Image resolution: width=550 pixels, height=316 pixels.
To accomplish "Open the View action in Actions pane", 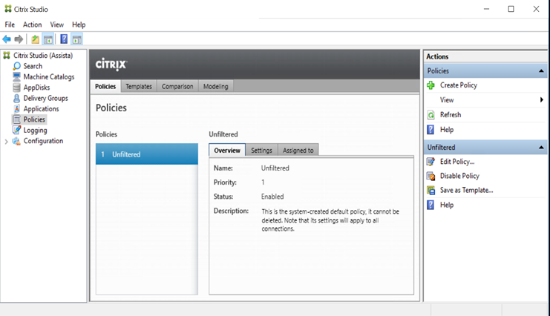I will click(447, 100).
